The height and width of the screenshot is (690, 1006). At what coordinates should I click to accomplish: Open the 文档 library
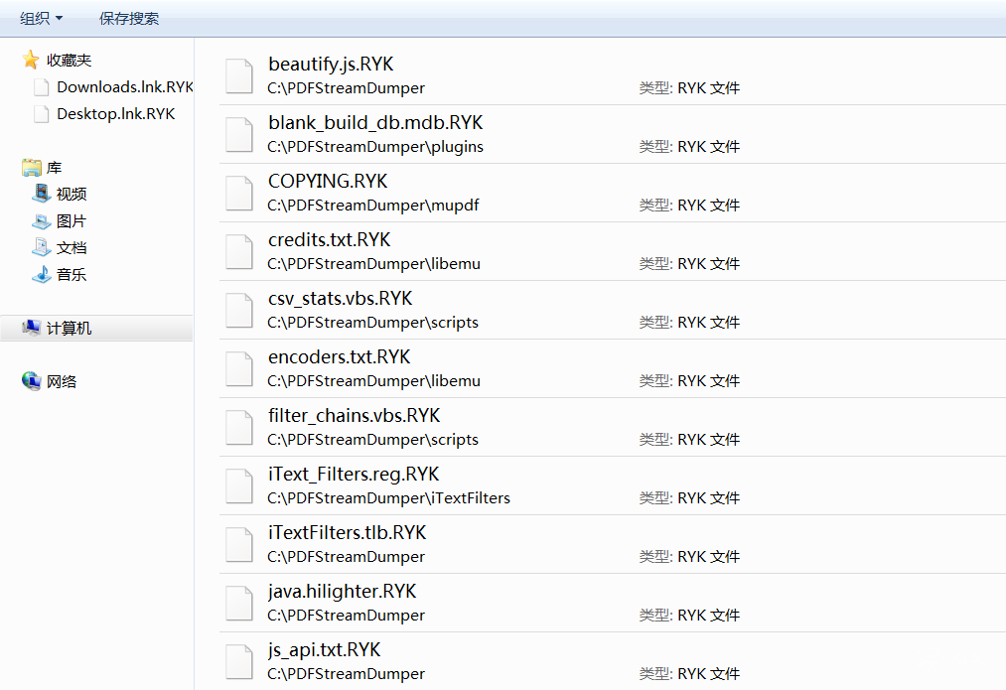coord(72,248)
